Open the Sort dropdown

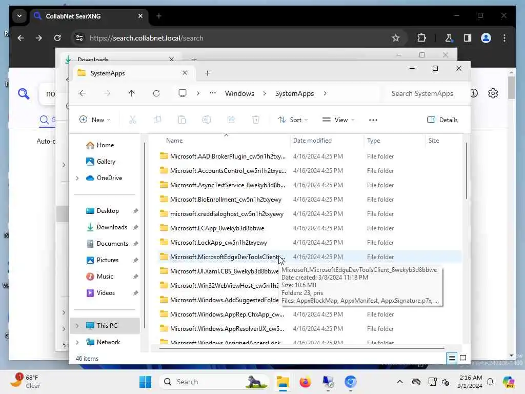coord(293,120)
